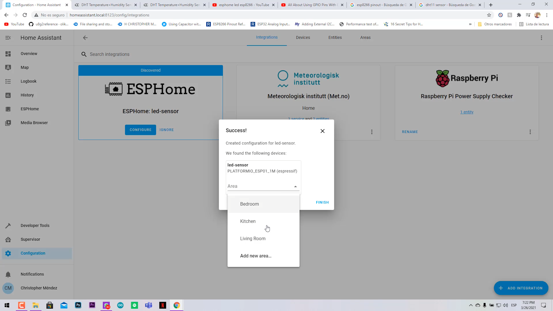Open Raspberry Pi card options menu
This screenshot has width=553, height=311.
click(530, 132)
